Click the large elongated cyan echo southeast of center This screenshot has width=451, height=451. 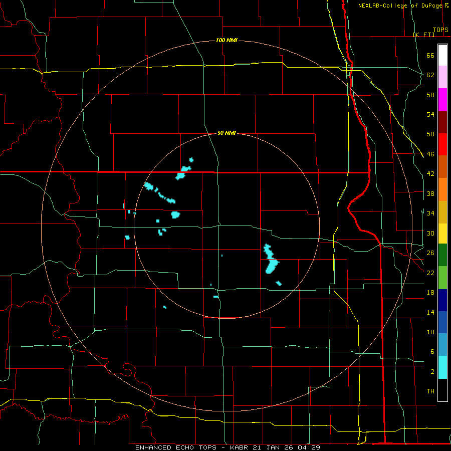pyautogui.click(x=271, y=259)
